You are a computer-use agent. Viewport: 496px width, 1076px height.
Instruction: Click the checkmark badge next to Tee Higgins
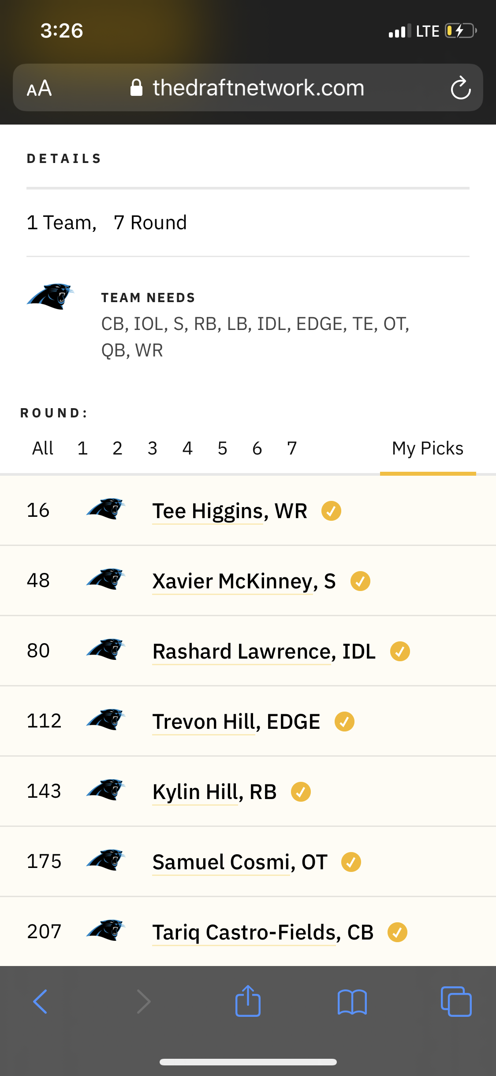331,511
